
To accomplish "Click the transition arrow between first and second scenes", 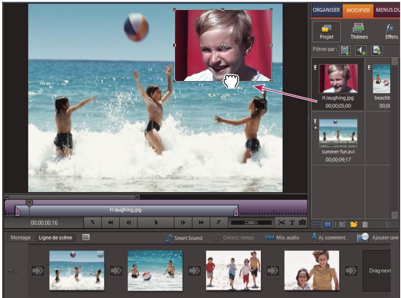I will pos(116,270).
